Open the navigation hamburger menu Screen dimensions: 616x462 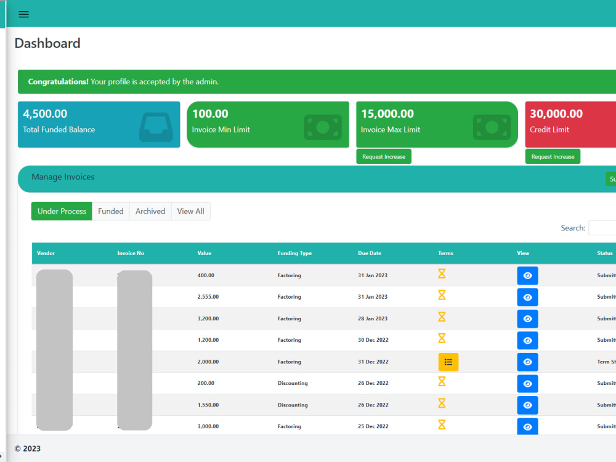(23, 14)
